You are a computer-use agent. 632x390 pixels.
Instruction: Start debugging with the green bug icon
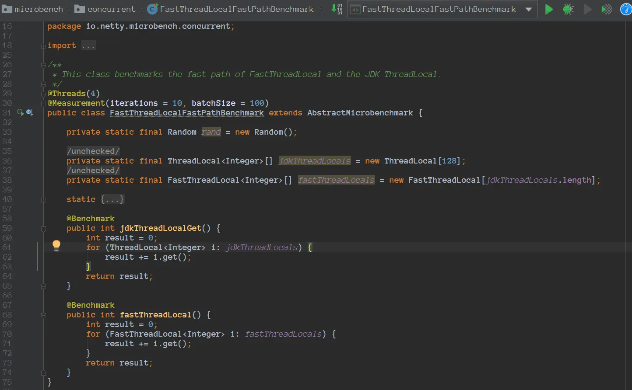[568, 9]
